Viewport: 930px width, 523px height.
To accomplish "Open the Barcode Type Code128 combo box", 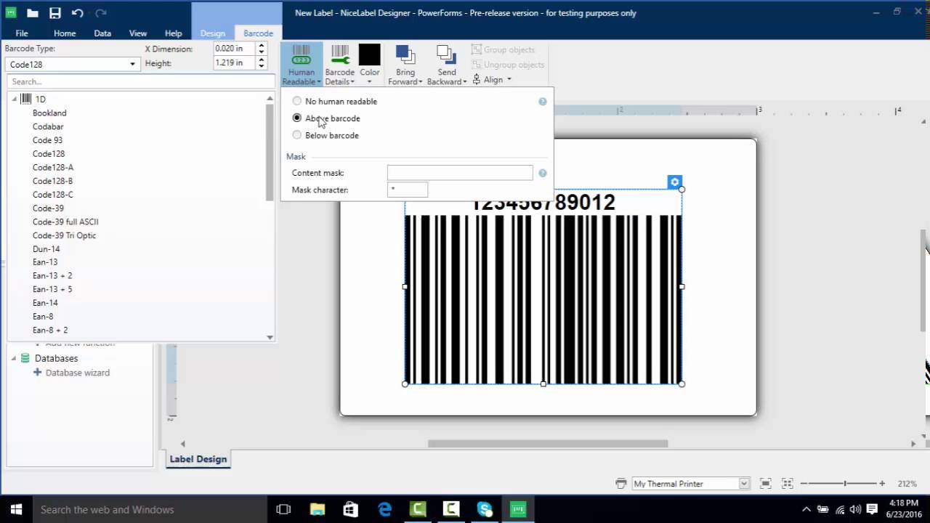I will (71, 64).
